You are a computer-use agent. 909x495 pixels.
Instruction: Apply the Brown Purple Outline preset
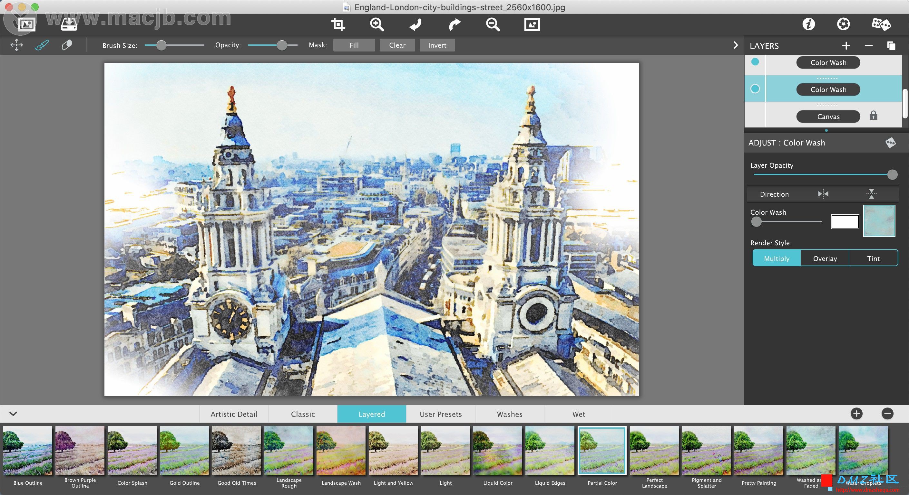[80, 451]
